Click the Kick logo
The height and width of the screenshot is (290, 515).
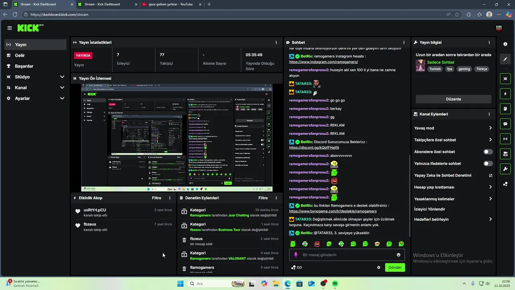30,28
